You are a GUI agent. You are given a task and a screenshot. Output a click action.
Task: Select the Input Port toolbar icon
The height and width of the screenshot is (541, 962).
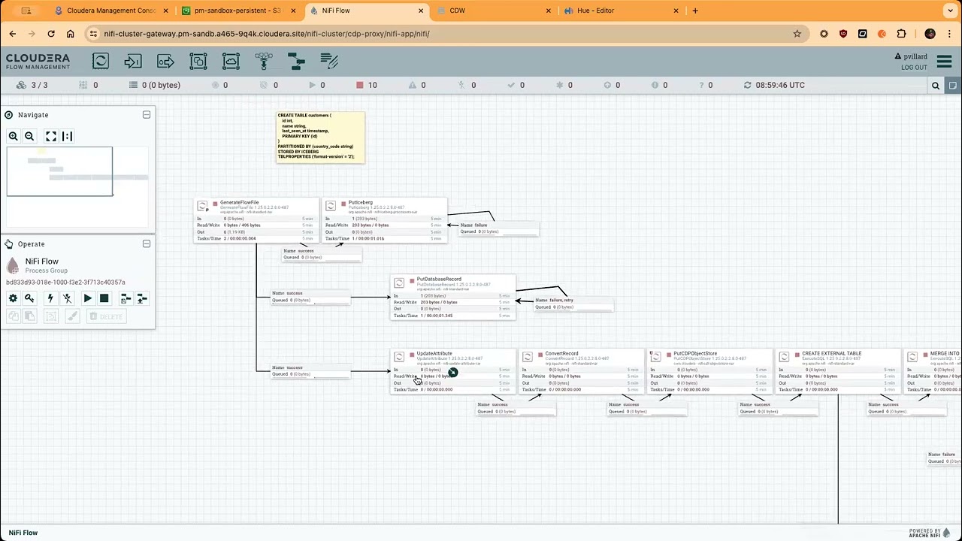pos(133,62)
